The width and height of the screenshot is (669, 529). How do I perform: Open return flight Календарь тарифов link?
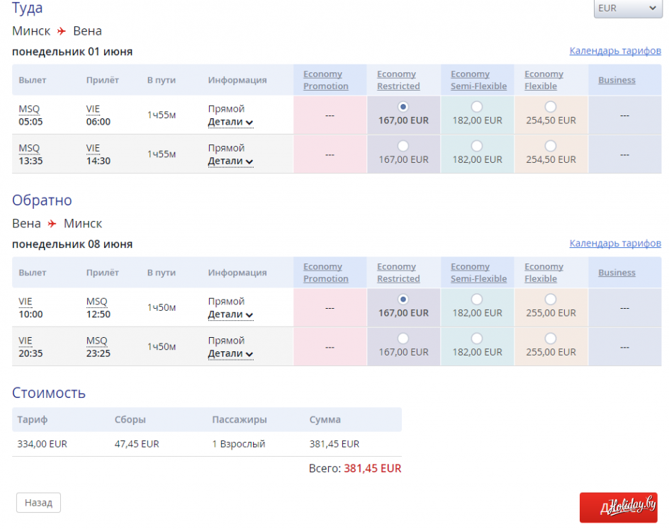614,244
